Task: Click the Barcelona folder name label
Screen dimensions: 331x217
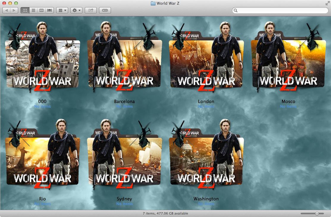Action: point(124,101)
